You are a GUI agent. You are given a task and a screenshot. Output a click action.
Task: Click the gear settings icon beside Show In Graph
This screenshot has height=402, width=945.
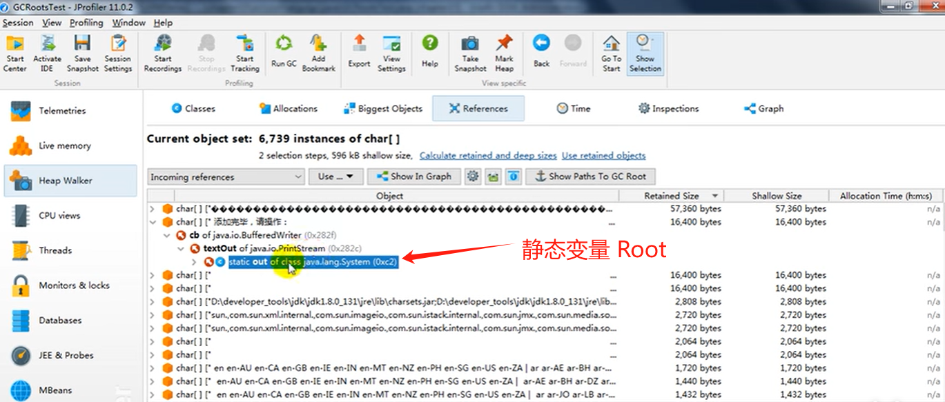[472, 177]
